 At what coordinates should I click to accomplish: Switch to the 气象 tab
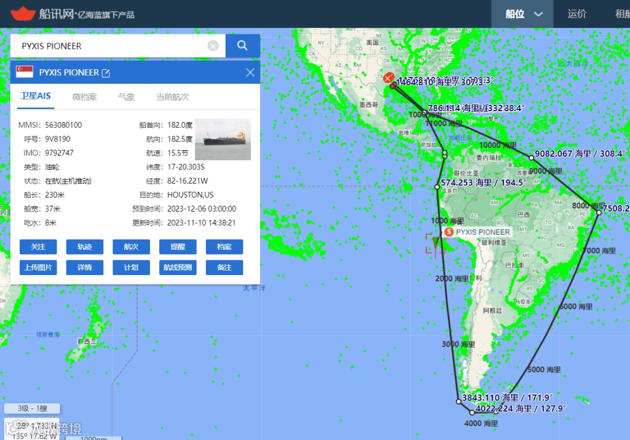click(x=127, y=97)
